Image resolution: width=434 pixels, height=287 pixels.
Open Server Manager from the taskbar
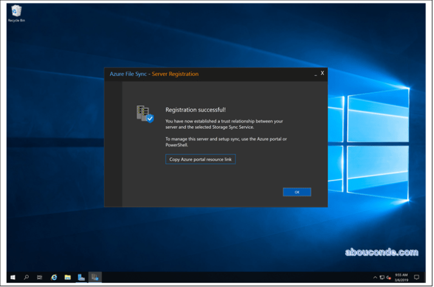coord(81,277)
